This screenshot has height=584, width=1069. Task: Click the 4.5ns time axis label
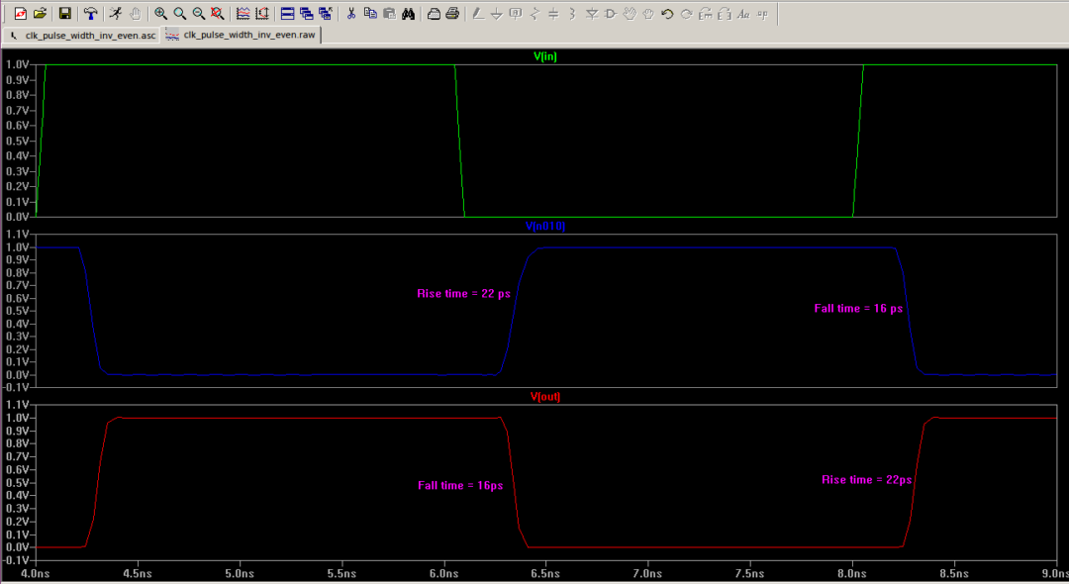tap(137, 574)
